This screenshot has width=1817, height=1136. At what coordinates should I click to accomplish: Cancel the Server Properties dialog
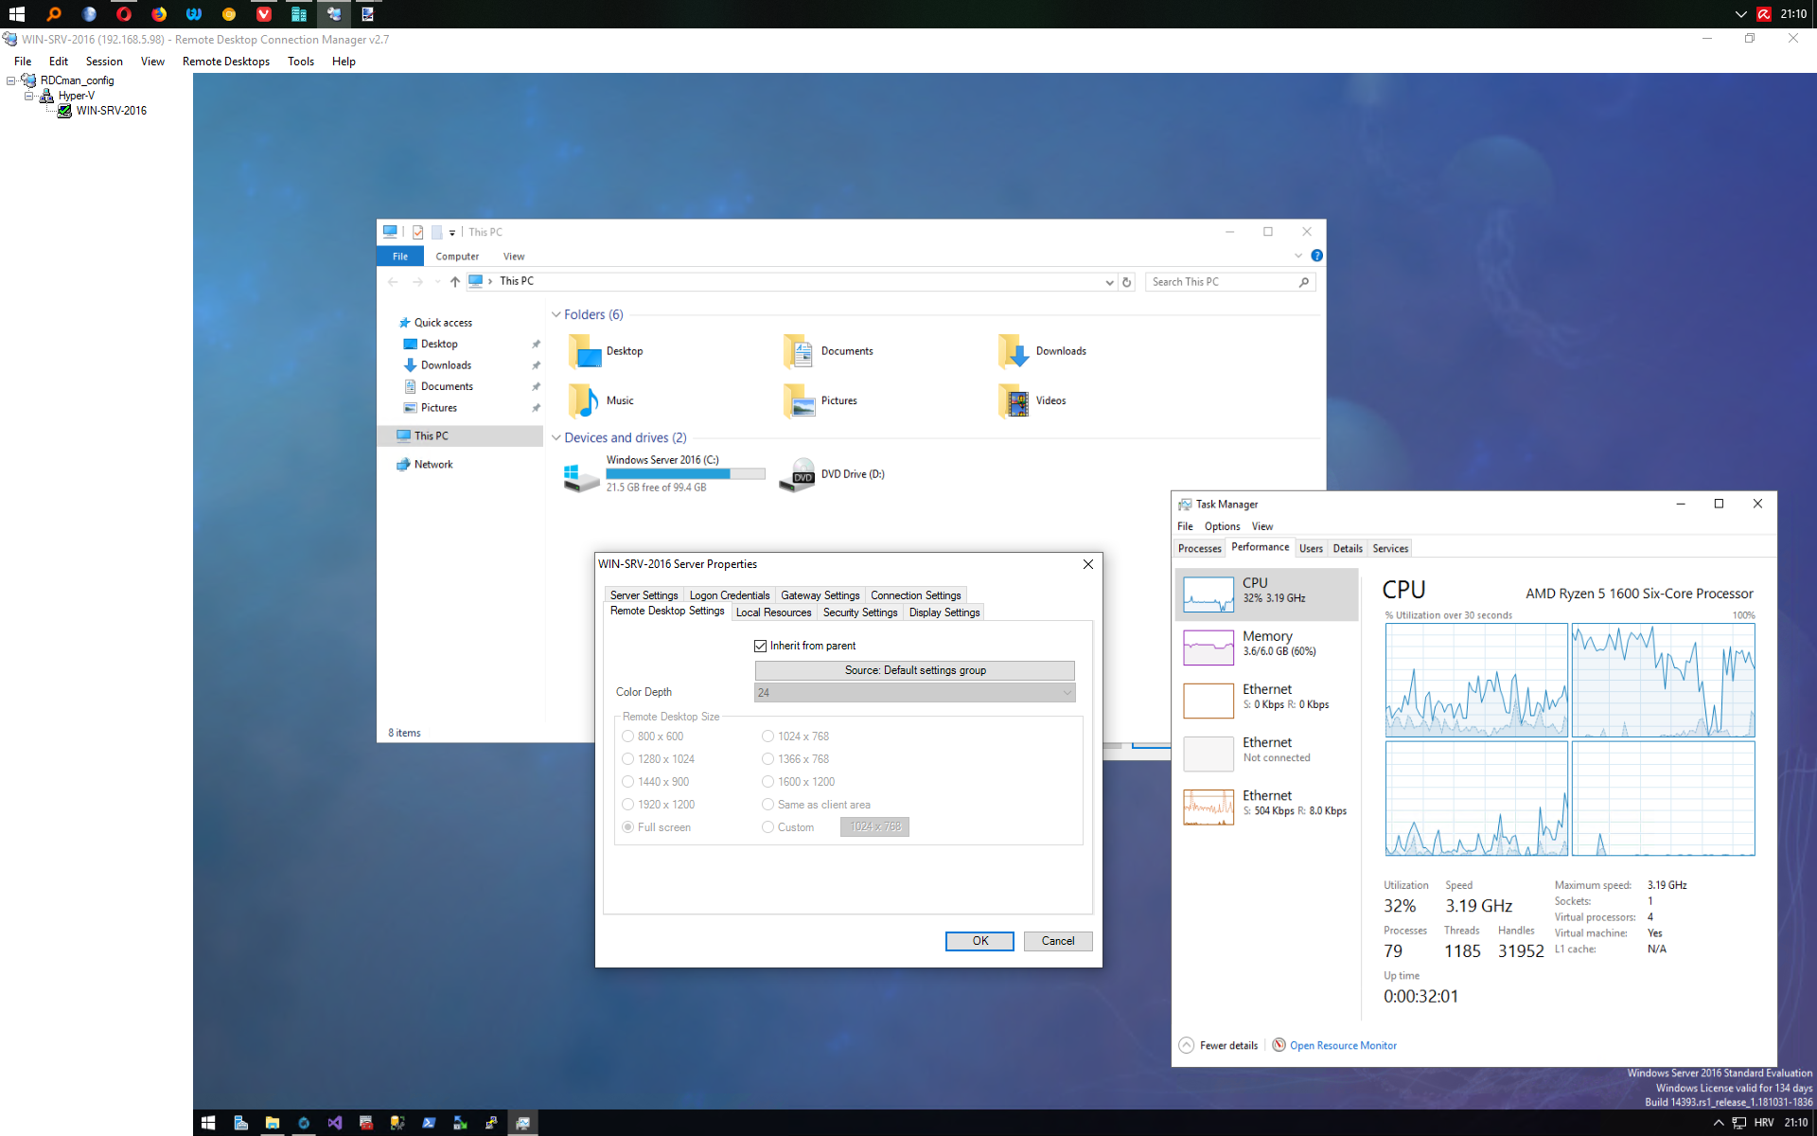tap(1058, 941)
